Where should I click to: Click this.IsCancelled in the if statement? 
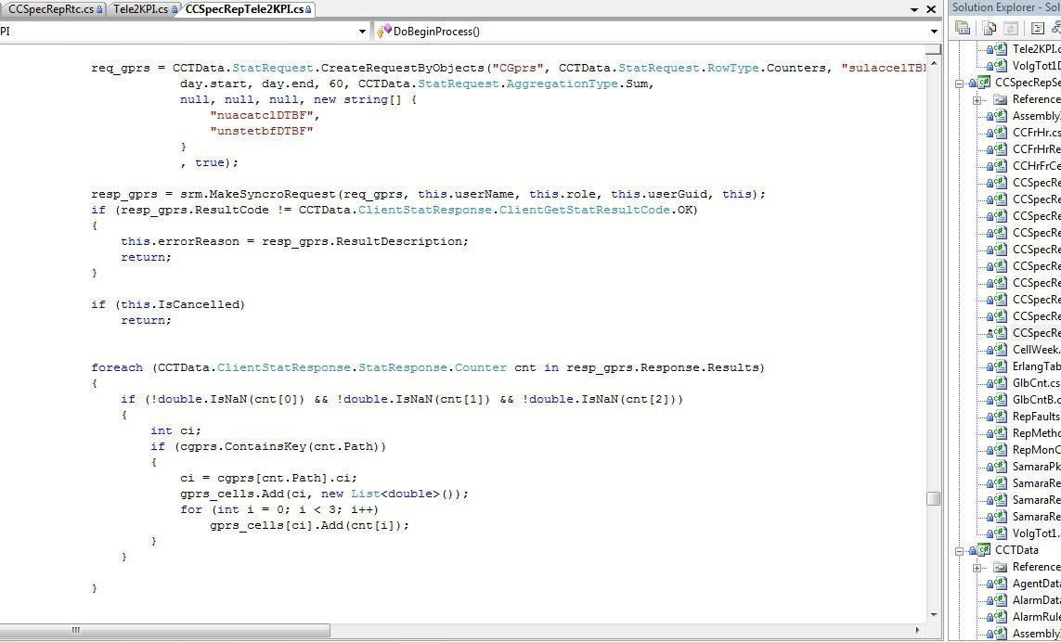click(179, 304)
